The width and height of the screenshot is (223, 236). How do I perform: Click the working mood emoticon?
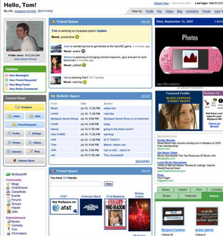(x=85, y=82)
